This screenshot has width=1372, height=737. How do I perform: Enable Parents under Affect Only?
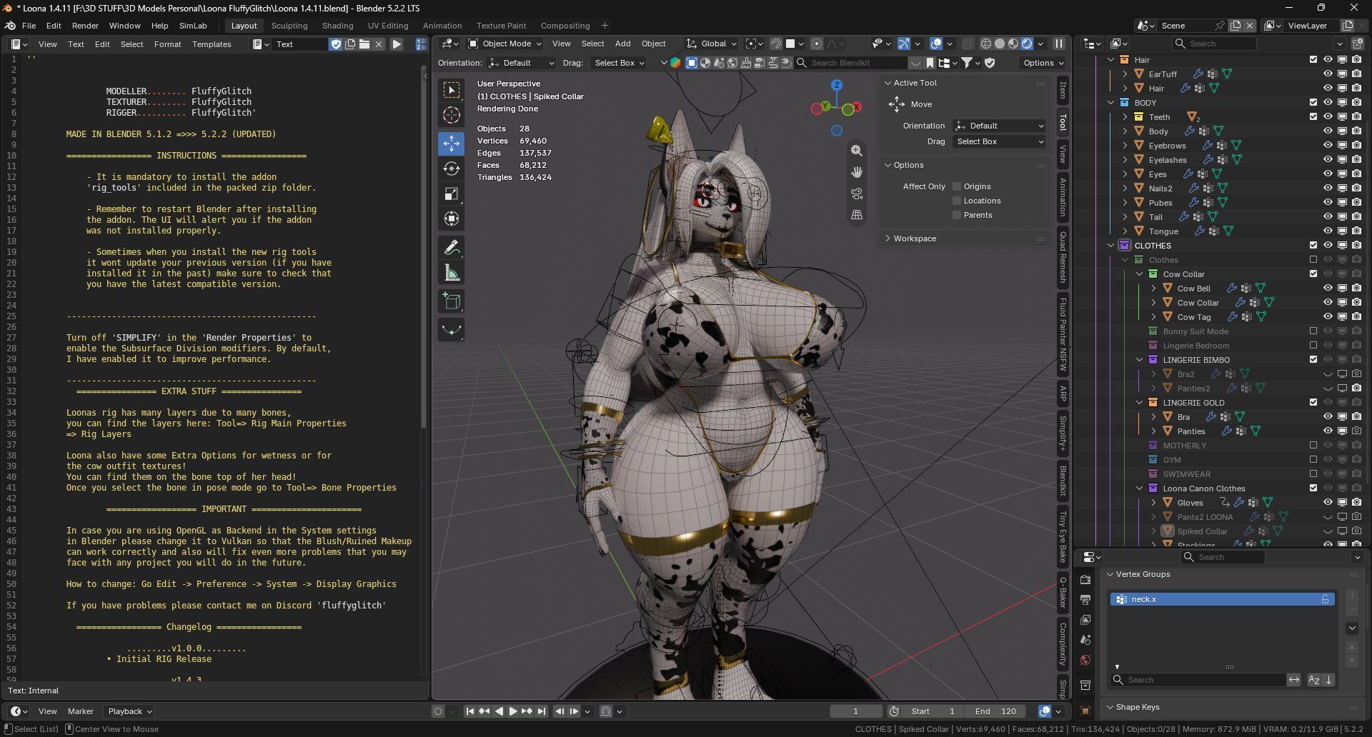coord(957,215)
